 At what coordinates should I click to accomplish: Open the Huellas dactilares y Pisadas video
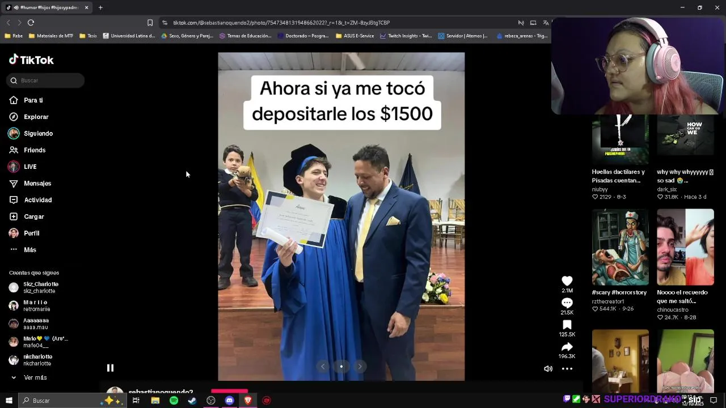[620, 139]
